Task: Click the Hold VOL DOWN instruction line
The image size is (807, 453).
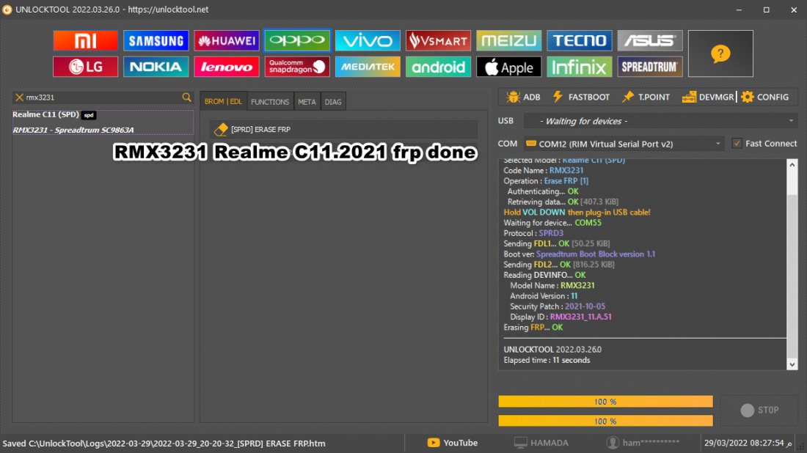Action: [x=577, y=213]
